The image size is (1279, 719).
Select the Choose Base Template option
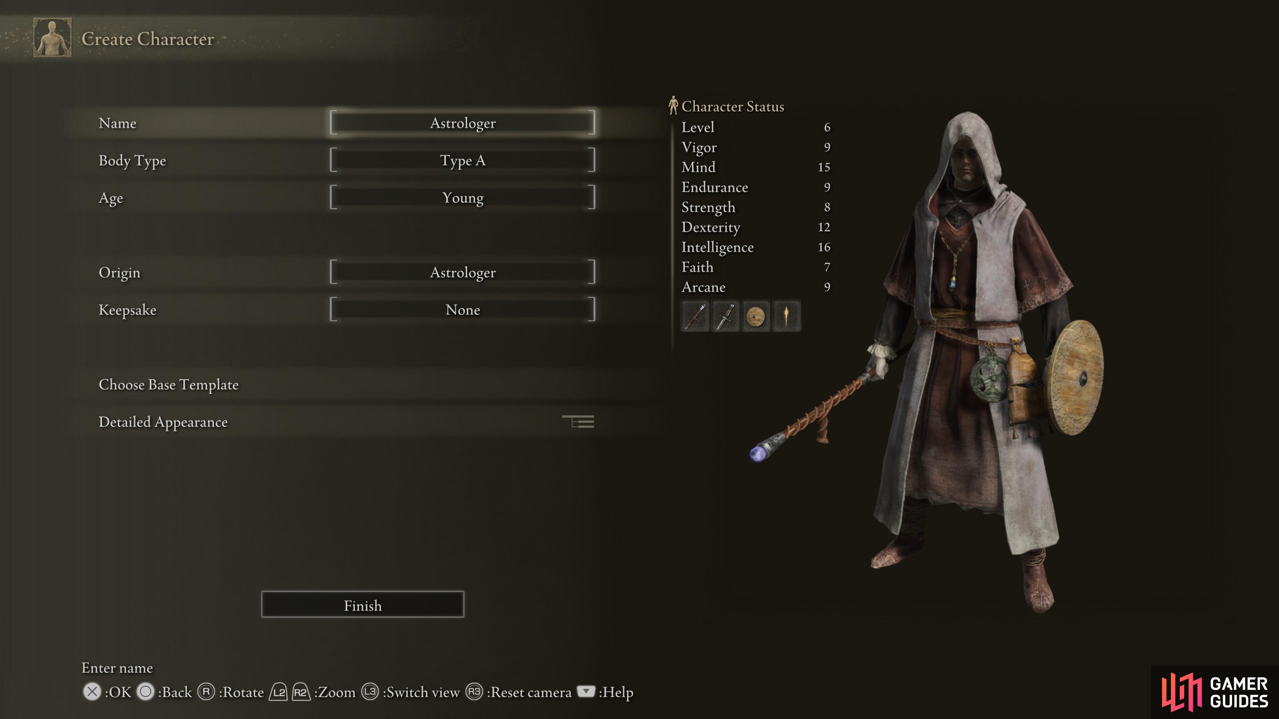[168, 384]
